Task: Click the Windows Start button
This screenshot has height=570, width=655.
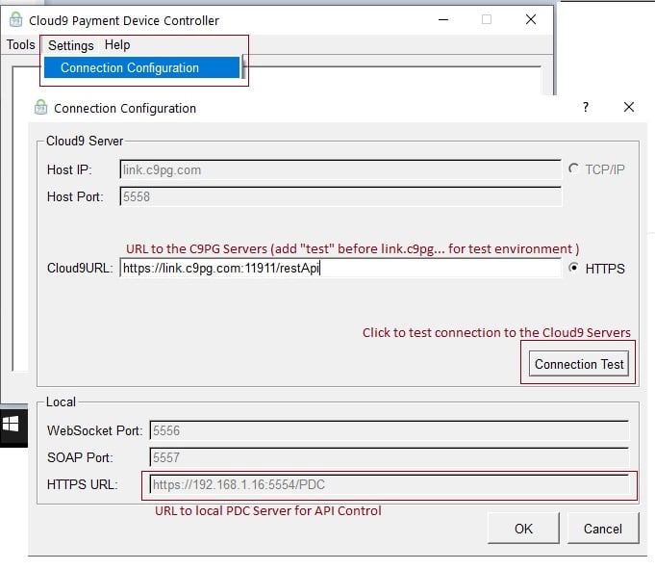Action: [11, 424]
